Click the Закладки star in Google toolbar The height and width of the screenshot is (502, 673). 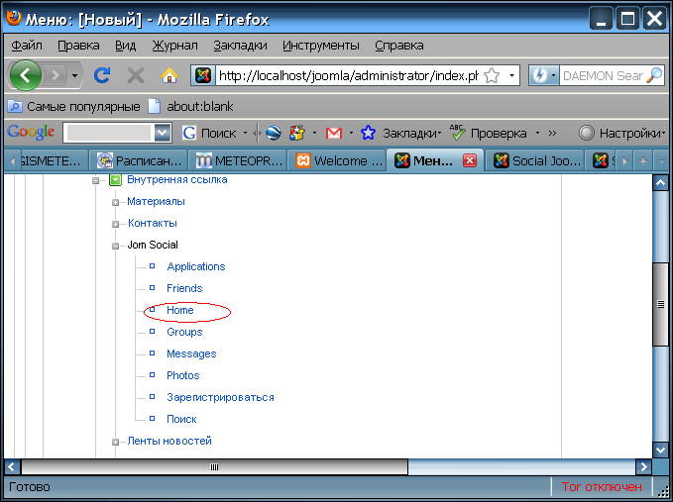pyautogui.click(x=368, y=133)
